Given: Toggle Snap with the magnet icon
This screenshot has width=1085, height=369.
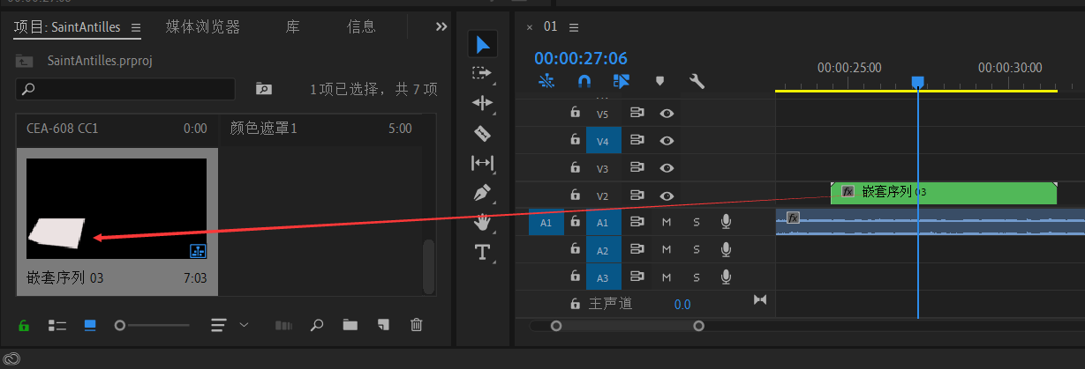Looking at the screenshot, I should (584, 81).
